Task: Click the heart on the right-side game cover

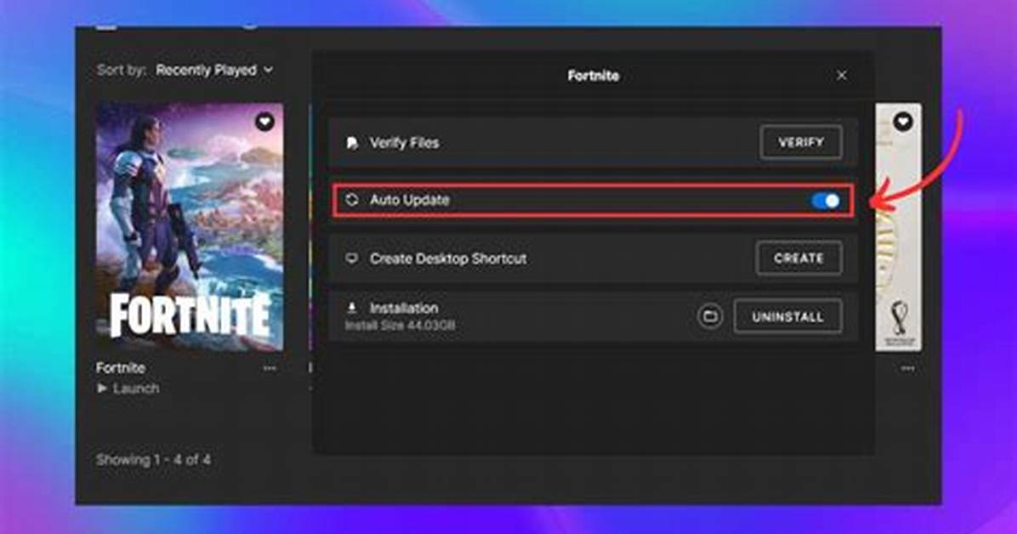Action: (x=903, y=122)
